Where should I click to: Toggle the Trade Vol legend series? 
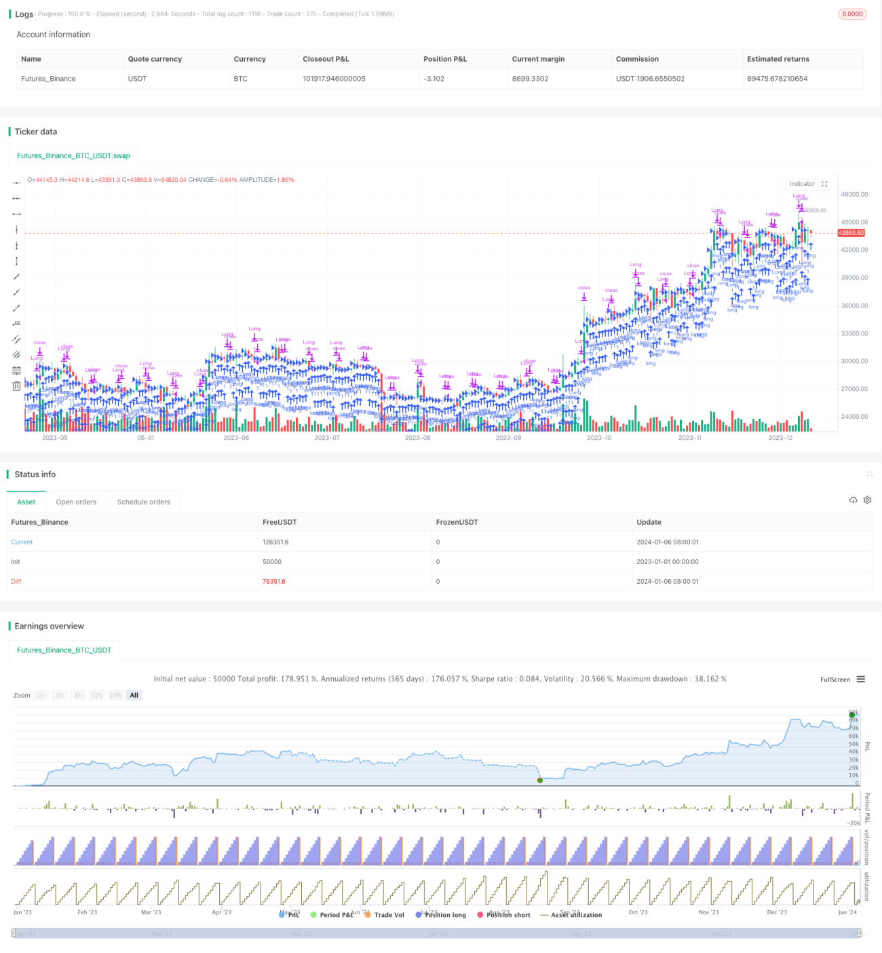[384, 915]
